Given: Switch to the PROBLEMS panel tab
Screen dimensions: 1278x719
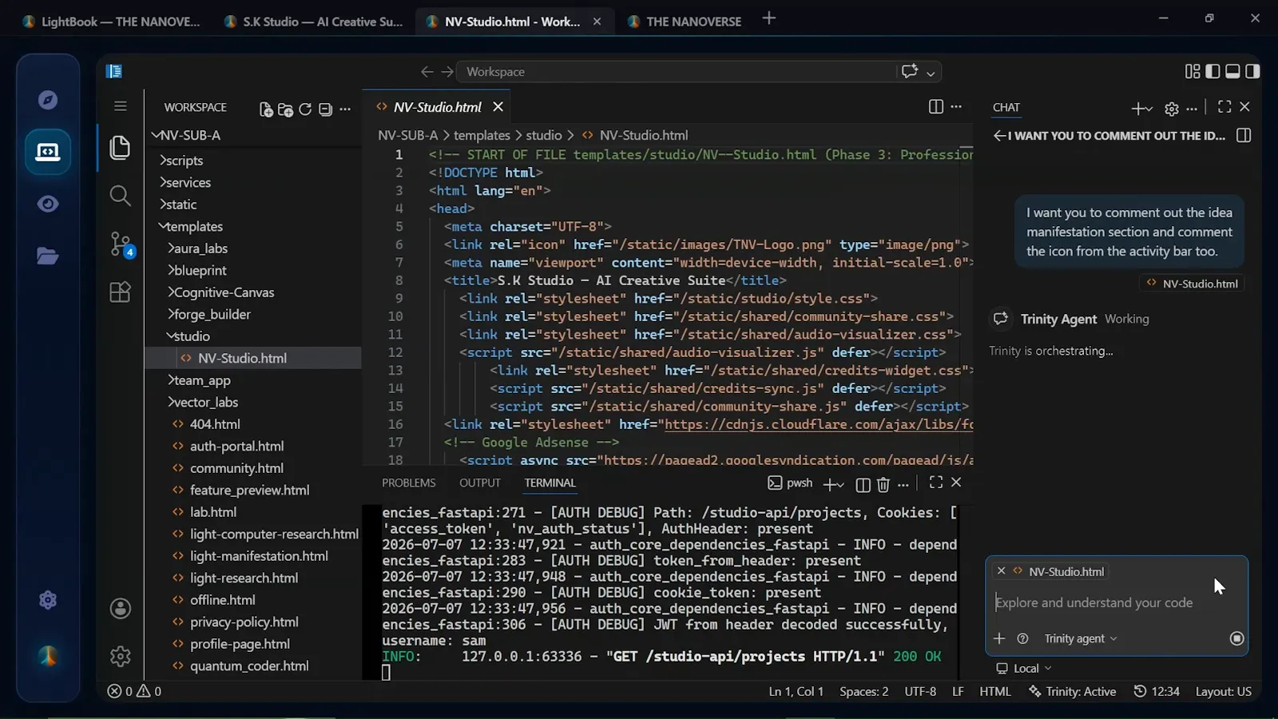Looking at the screenshot, I should click(x=409, y=483).
